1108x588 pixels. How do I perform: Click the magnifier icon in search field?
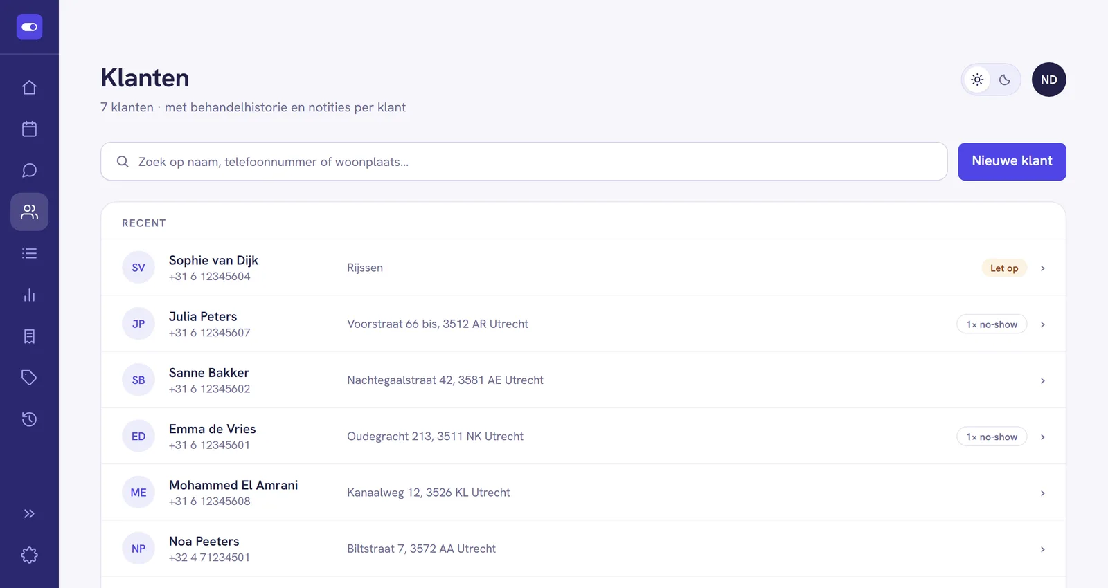tap(123, 162)
